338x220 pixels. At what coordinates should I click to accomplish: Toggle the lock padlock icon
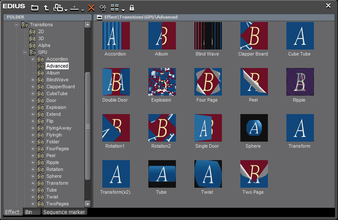pos(132,8)
